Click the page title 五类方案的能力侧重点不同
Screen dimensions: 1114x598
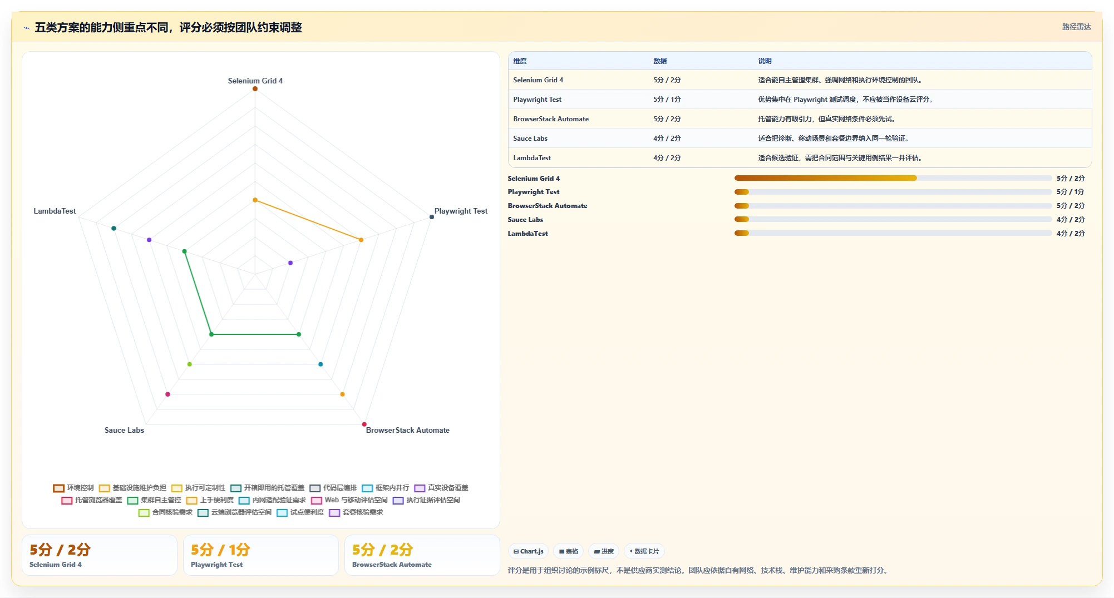[168, 27]
